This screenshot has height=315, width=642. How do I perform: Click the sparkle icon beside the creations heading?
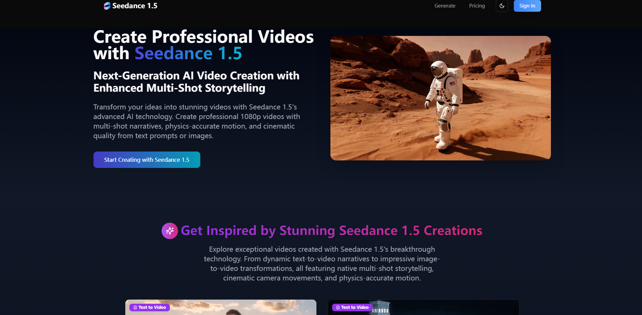point(170,231)
